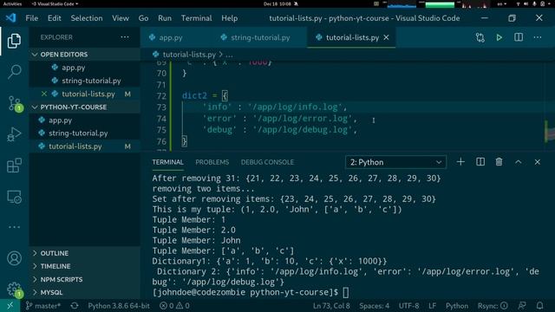The width and height of the screenshot is (555, 312).
Task: Open the Selection menu
Action: 87,18
